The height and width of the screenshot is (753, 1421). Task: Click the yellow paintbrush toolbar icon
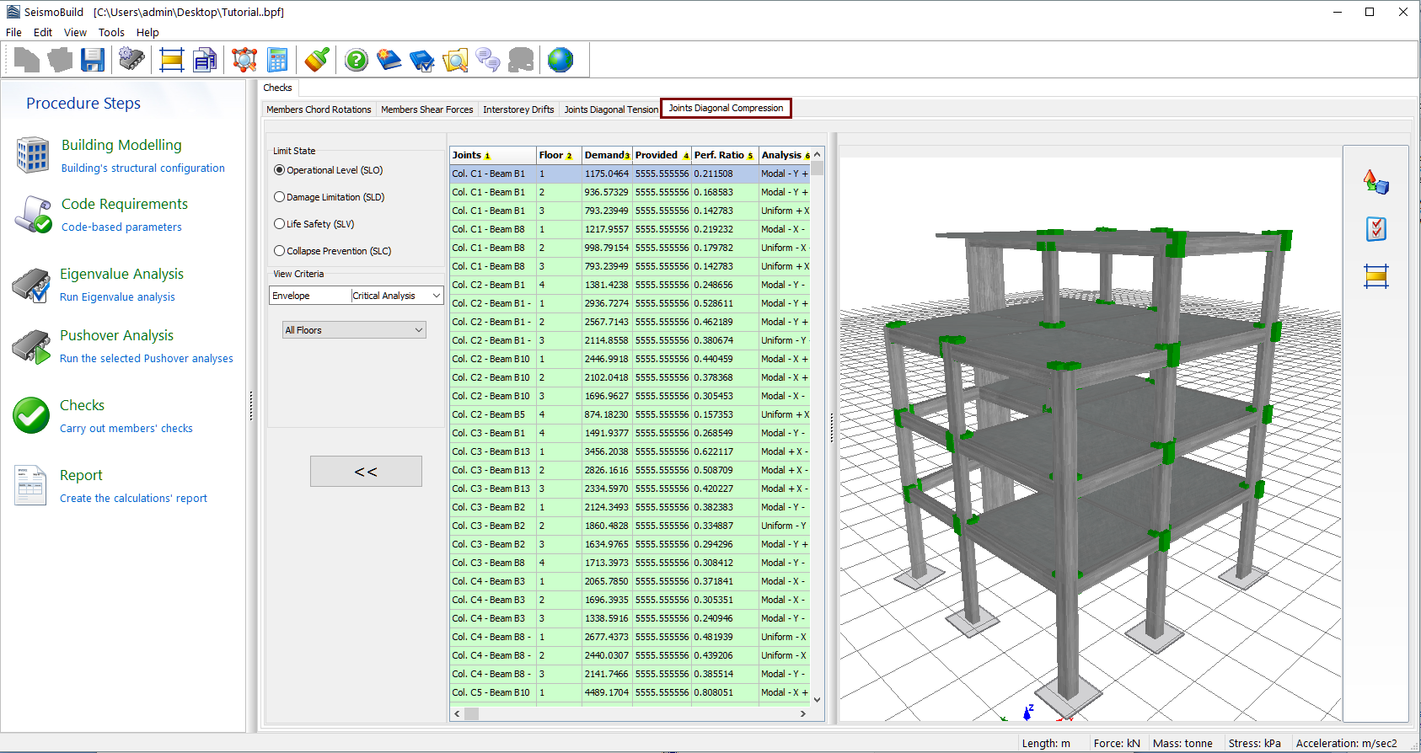pyautogui.click(x=317, y=60)
